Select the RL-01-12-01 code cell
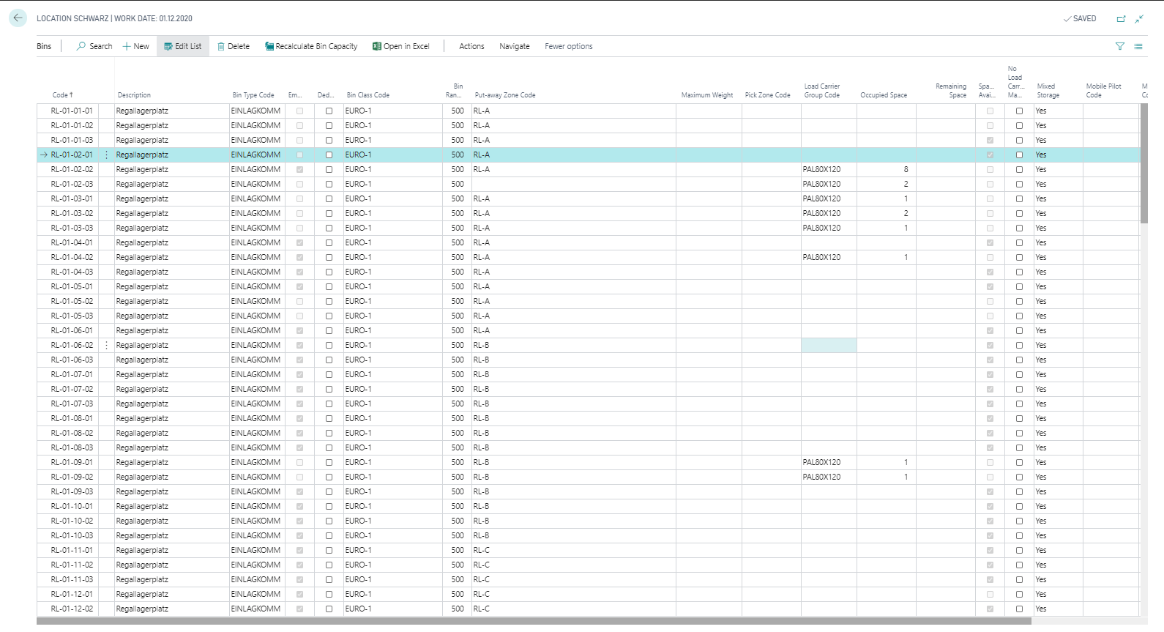 pos(72,594)
